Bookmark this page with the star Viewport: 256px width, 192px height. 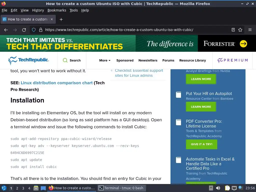coord(240,30)
